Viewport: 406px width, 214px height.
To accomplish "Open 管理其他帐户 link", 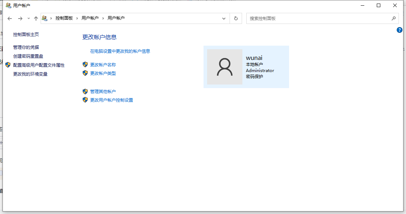I will pyautogui.click(x=103, y=91).
